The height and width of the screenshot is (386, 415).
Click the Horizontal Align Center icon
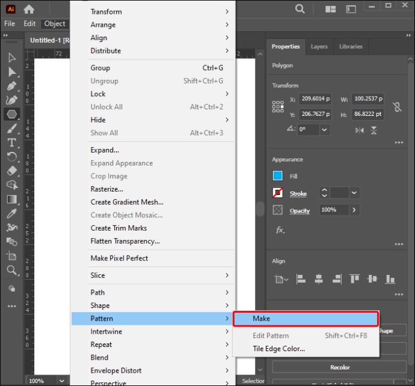coord(319,279)
